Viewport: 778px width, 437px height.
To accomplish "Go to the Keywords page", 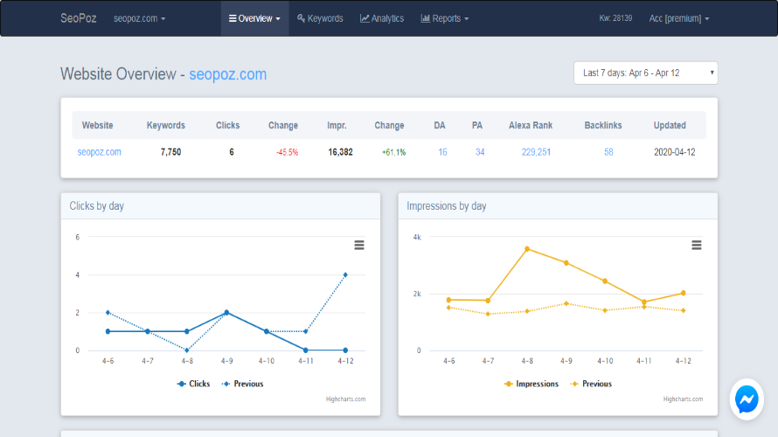I will tap(320, 18).
